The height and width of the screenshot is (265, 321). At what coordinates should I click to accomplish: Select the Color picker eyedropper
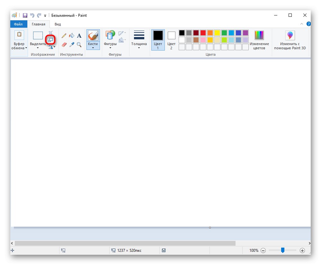click(72, 44)
